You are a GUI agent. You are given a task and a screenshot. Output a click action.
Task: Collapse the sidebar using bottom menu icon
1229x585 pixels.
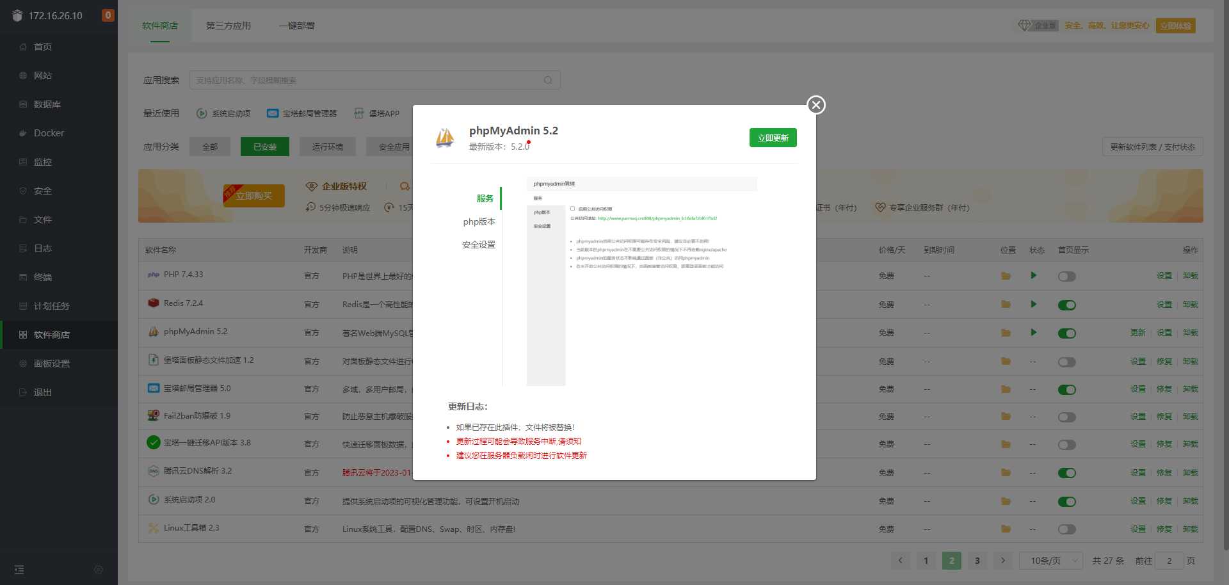click(x=19, y=570)
